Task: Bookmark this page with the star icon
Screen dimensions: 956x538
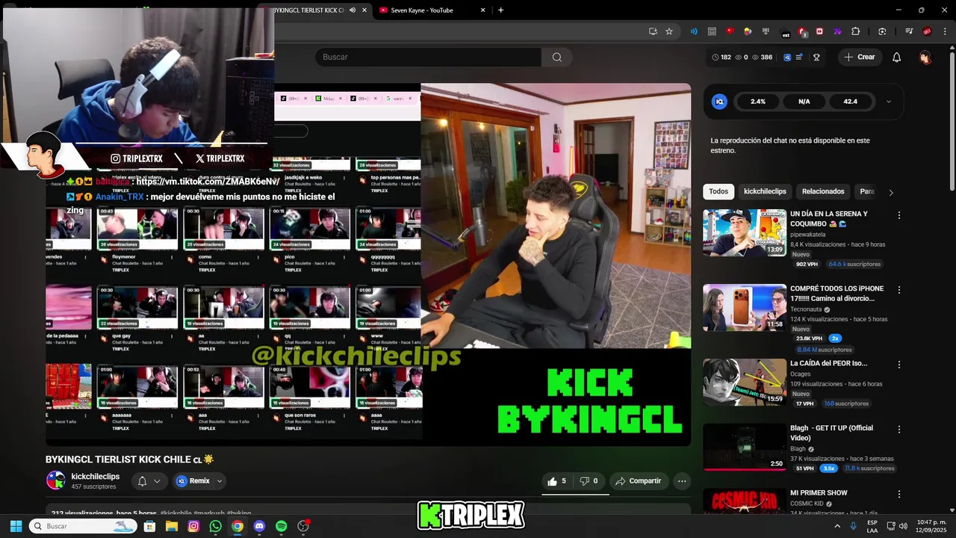Action: (669, 31)
